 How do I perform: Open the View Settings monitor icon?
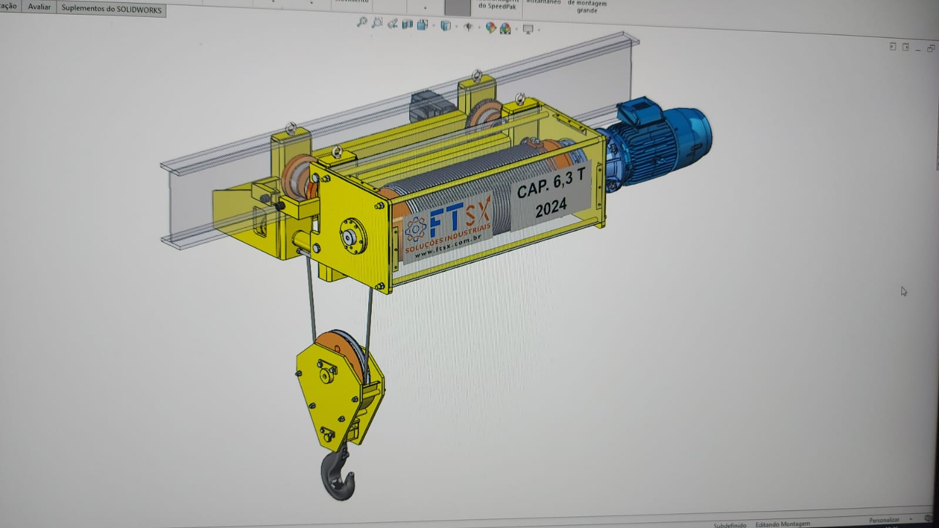pyautogui.click(x=527, y=29)
